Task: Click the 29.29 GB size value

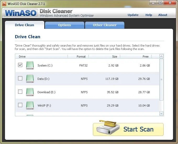Action: click(x=113, y=106)
